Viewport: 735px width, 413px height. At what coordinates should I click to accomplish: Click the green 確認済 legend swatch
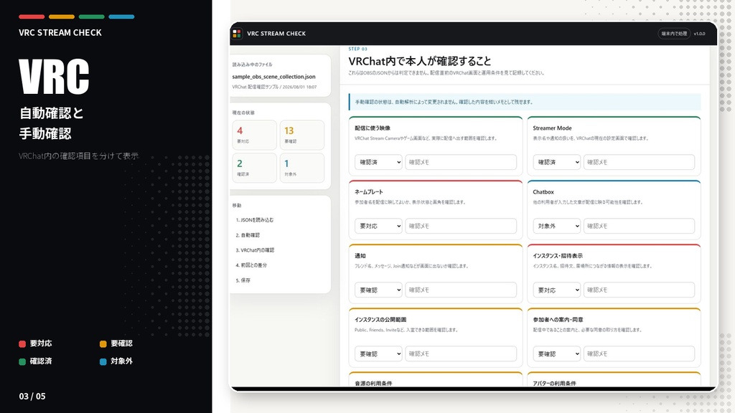(22, 361)
